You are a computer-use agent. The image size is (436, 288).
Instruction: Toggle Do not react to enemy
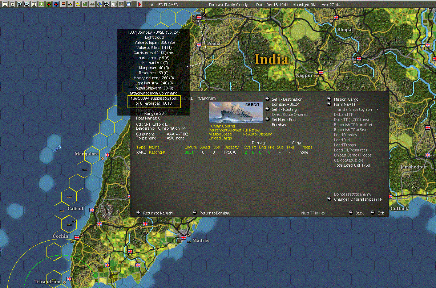point(352,194)
